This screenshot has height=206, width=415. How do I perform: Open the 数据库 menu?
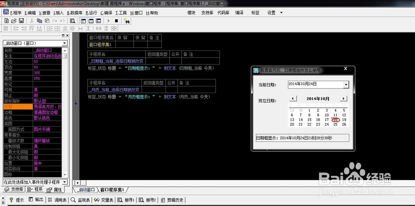click(75, 13)
